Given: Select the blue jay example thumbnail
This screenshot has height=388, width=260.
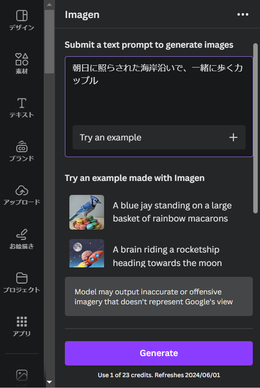Looking at the screenshot, I should pyautogui.click(x=87, y=212).
